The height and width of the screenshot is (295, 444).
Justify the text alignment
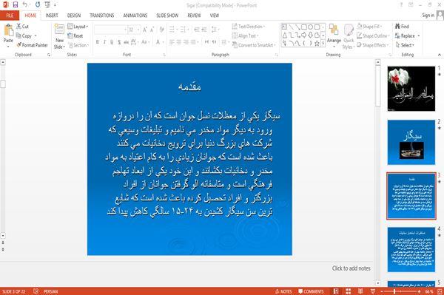(x=193, y=42)
